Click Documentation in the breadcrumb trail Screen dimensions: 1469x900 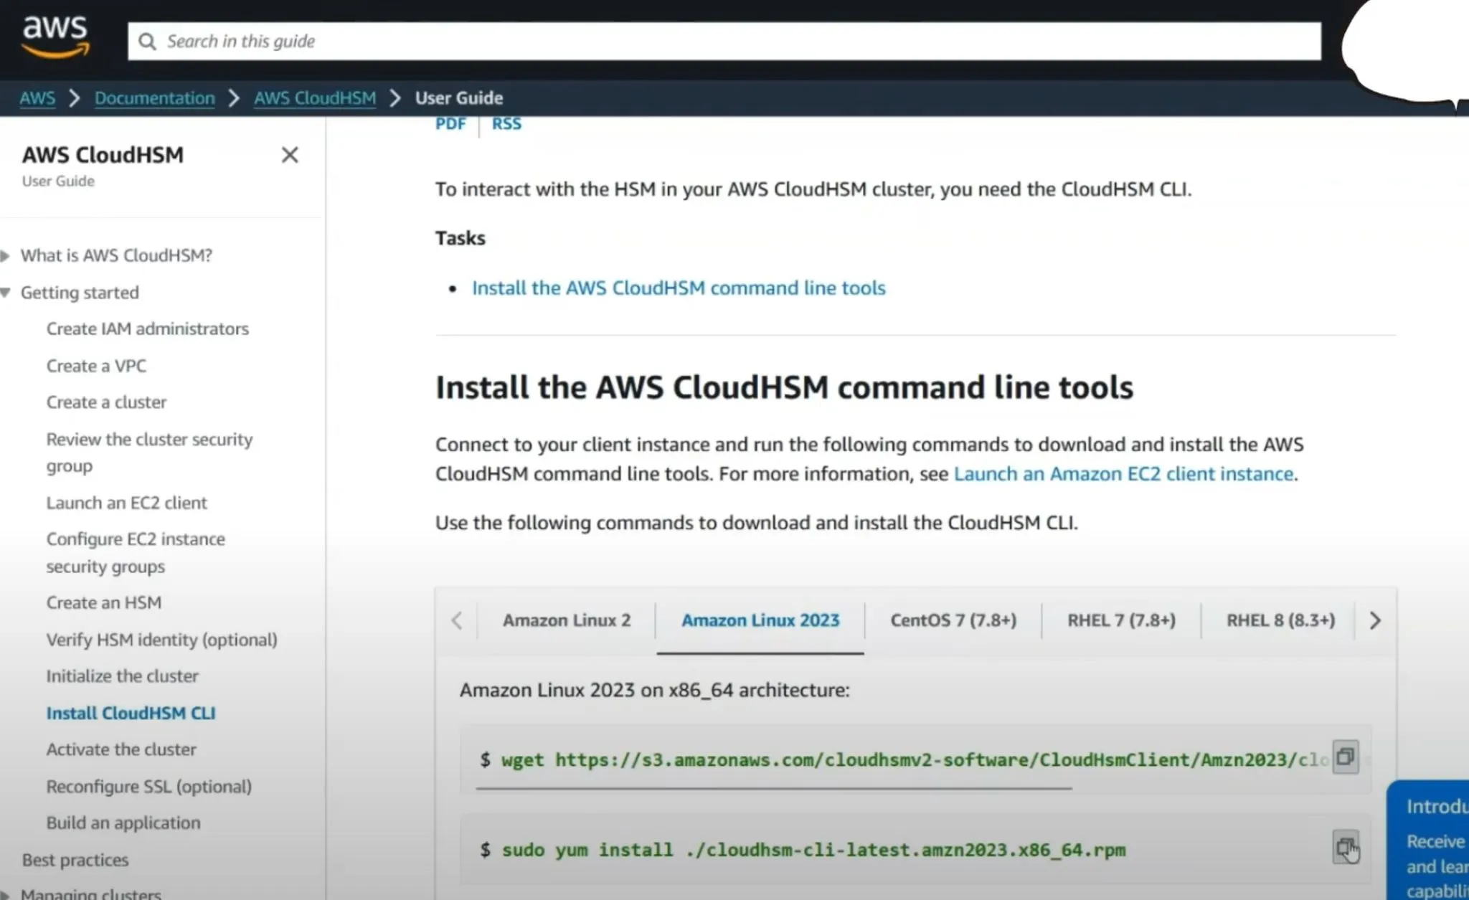click(154, 98)
